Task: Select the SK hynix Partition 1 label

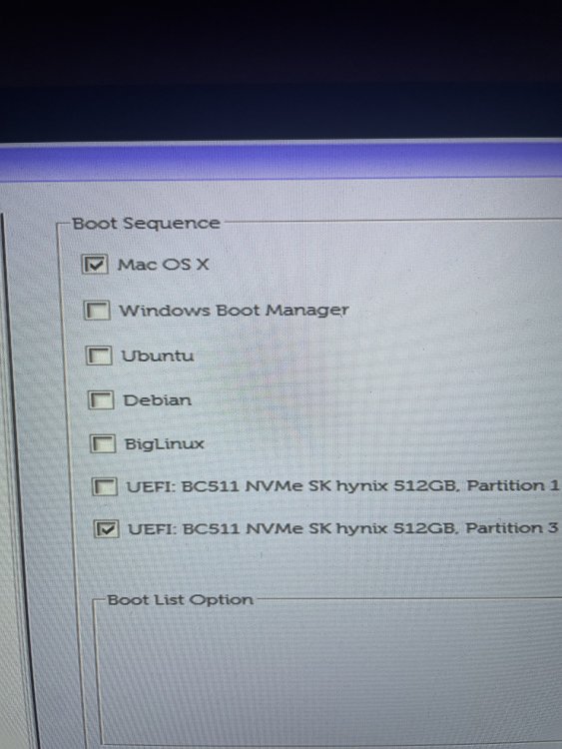Action: click(342, 485)
